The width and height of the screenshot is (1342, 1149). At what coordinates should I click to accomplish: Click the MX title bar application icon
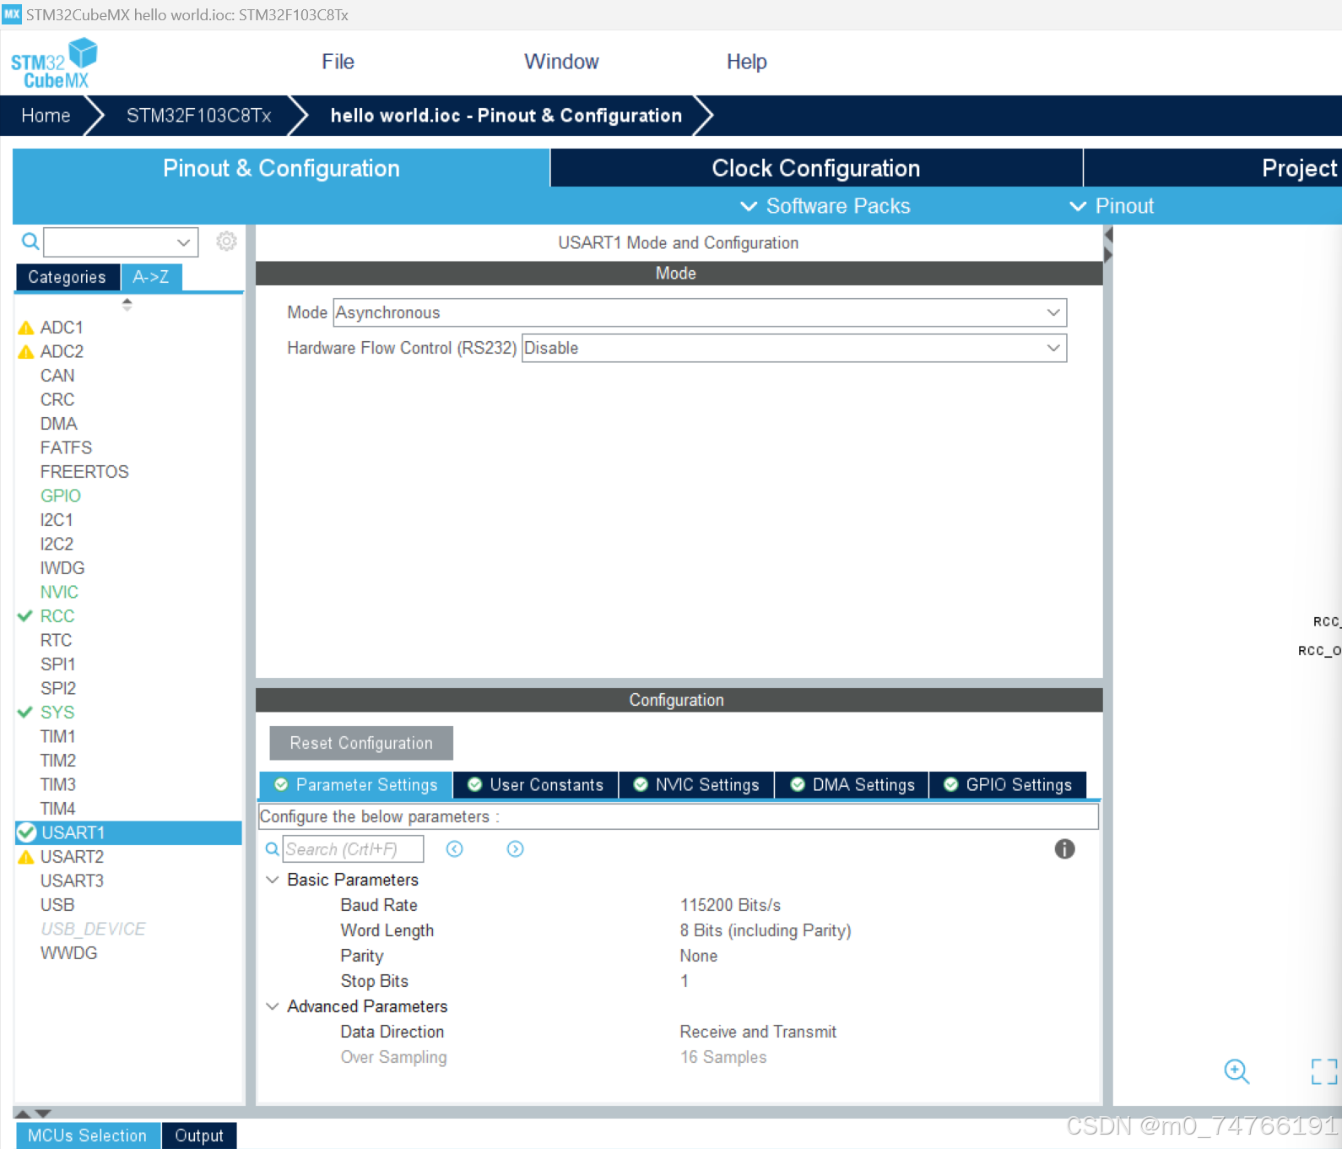[11, 14]
